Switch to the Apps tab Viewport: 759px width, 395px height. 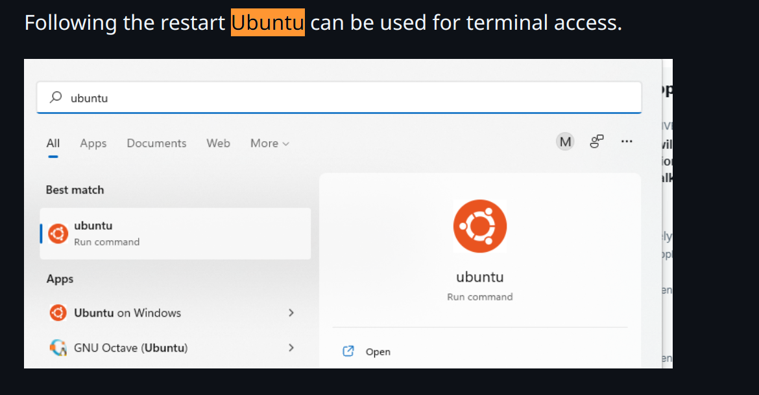[x=93, y=143]
